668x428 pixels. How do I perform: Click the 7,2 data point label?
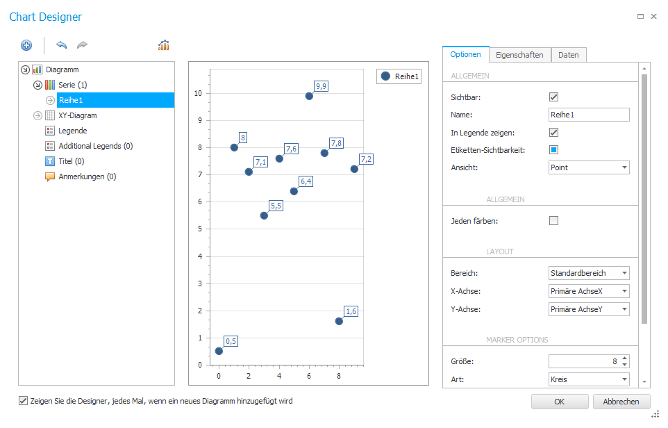pyautogui.click(x=367, y=159)
